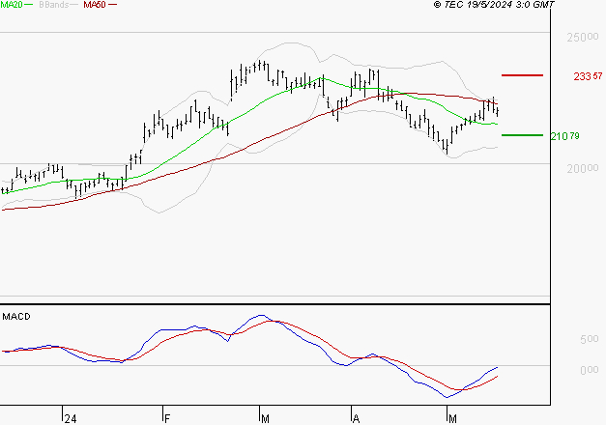
Task: Click the last M month marker (May)
Action: (452, 419)
